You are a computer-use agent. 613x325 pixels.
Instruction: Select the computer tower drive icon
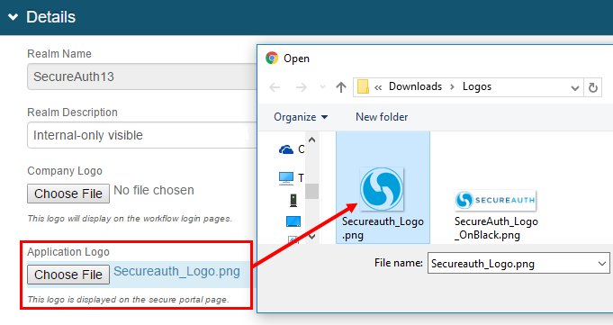[x=293, y=200]
